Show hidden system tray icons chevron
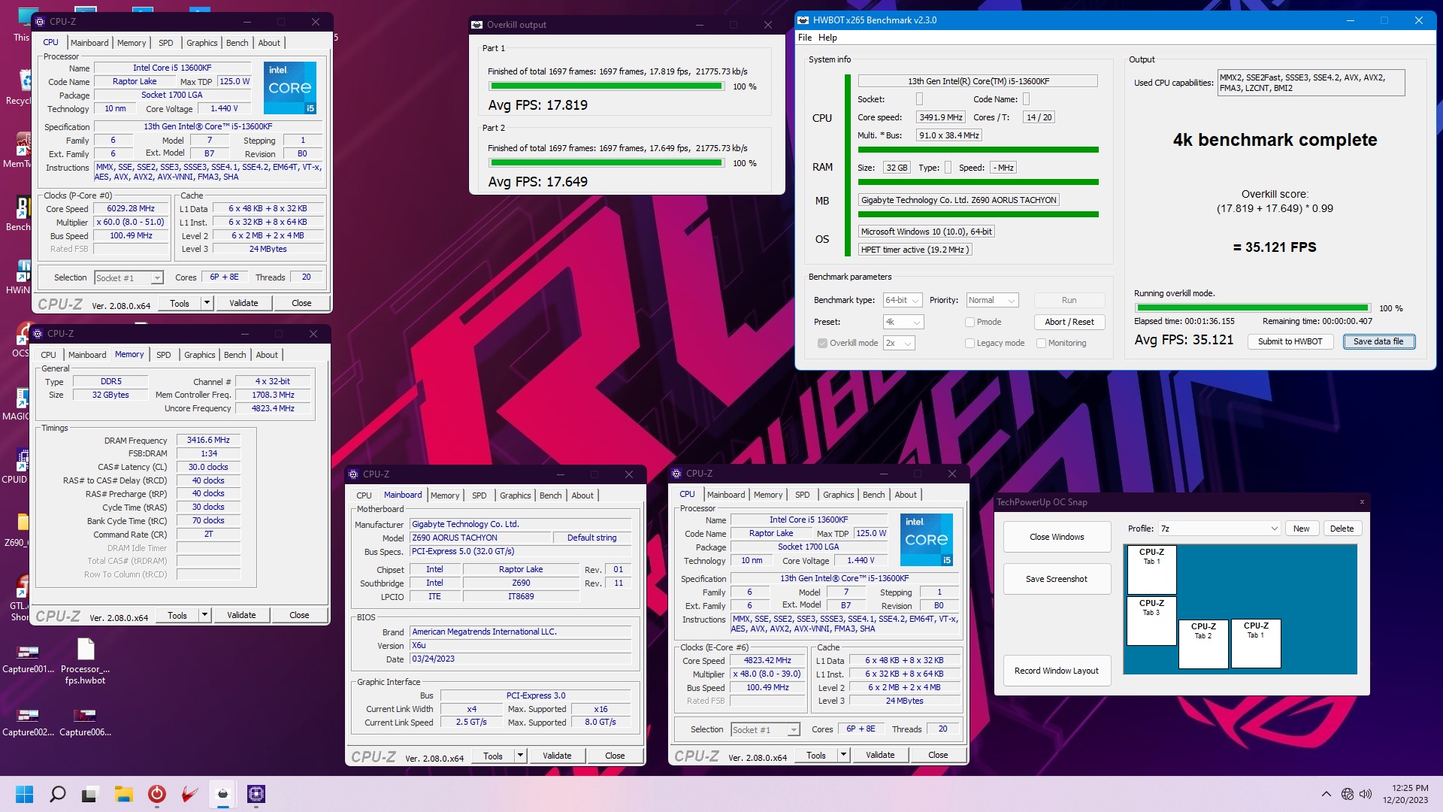Viewport: 1443px width, 812px height. point(1327,794)
